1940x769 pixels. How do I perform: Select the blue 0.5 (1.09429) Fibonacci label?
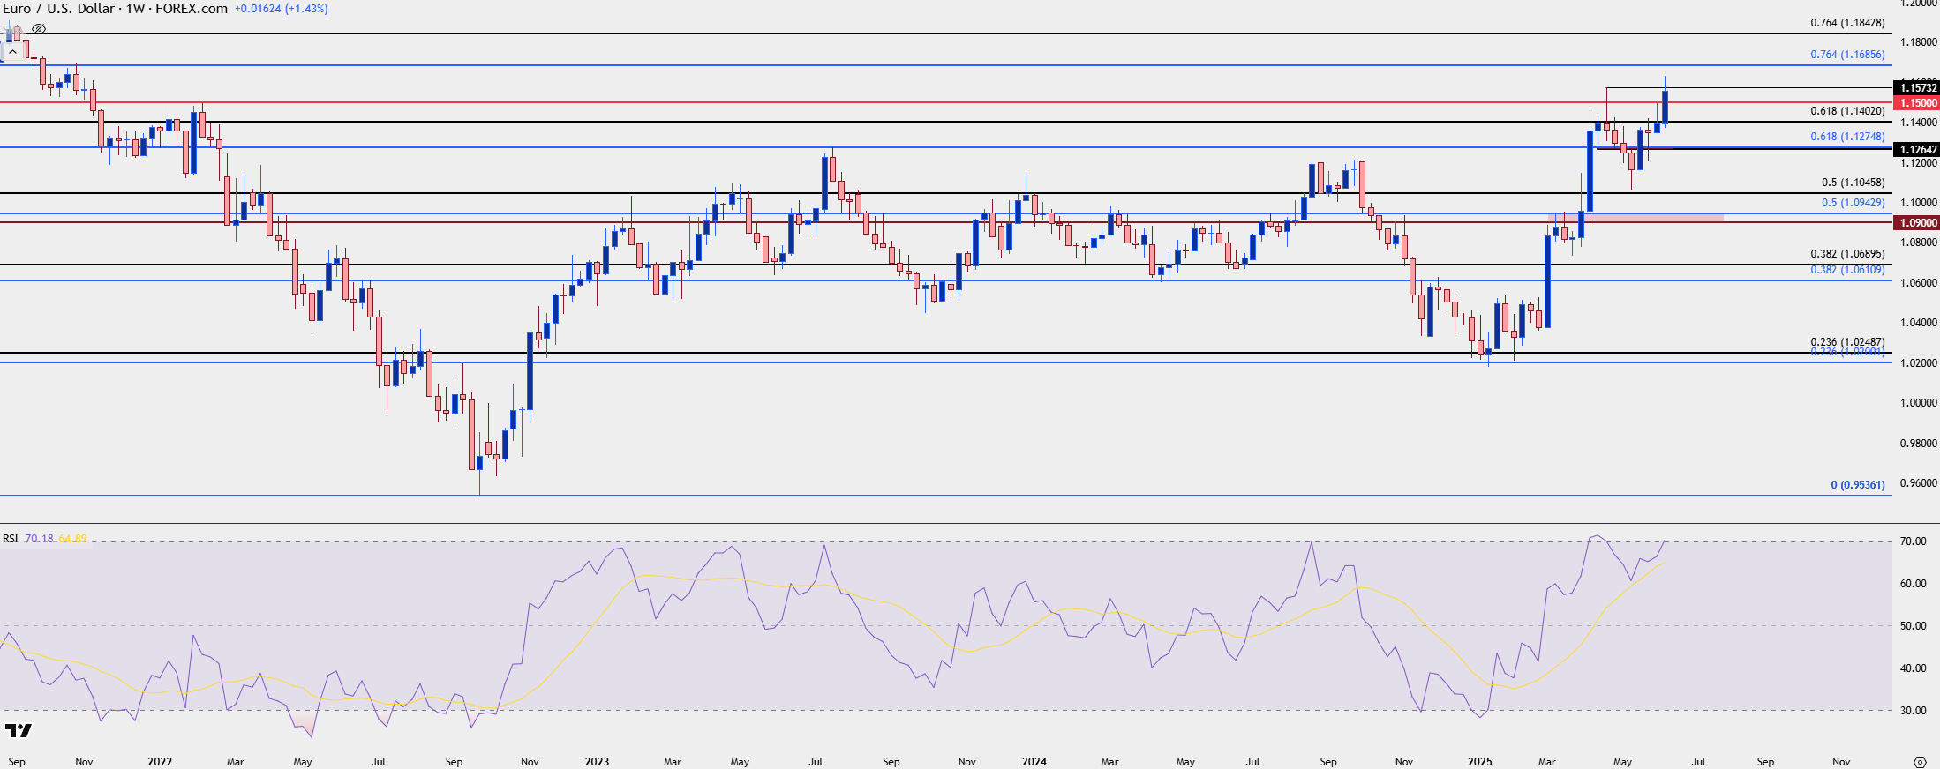(1853, 203)
